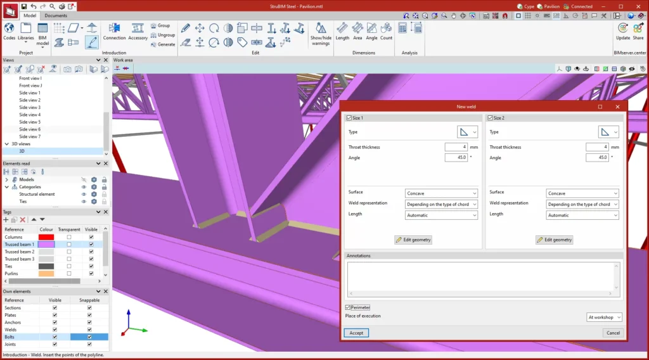Click the Update BIMserver.center icon

pyautogui.click(x=623, y=29)
